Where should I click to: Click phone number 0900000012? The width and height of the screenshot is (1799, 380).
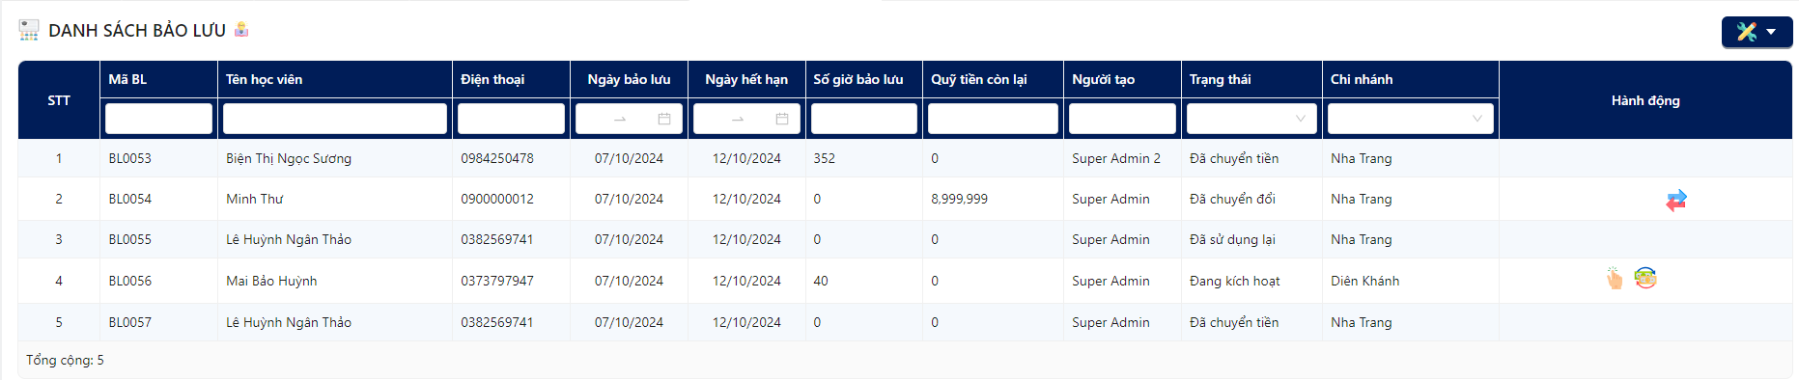pyautogui.click(x=497, y=199)
